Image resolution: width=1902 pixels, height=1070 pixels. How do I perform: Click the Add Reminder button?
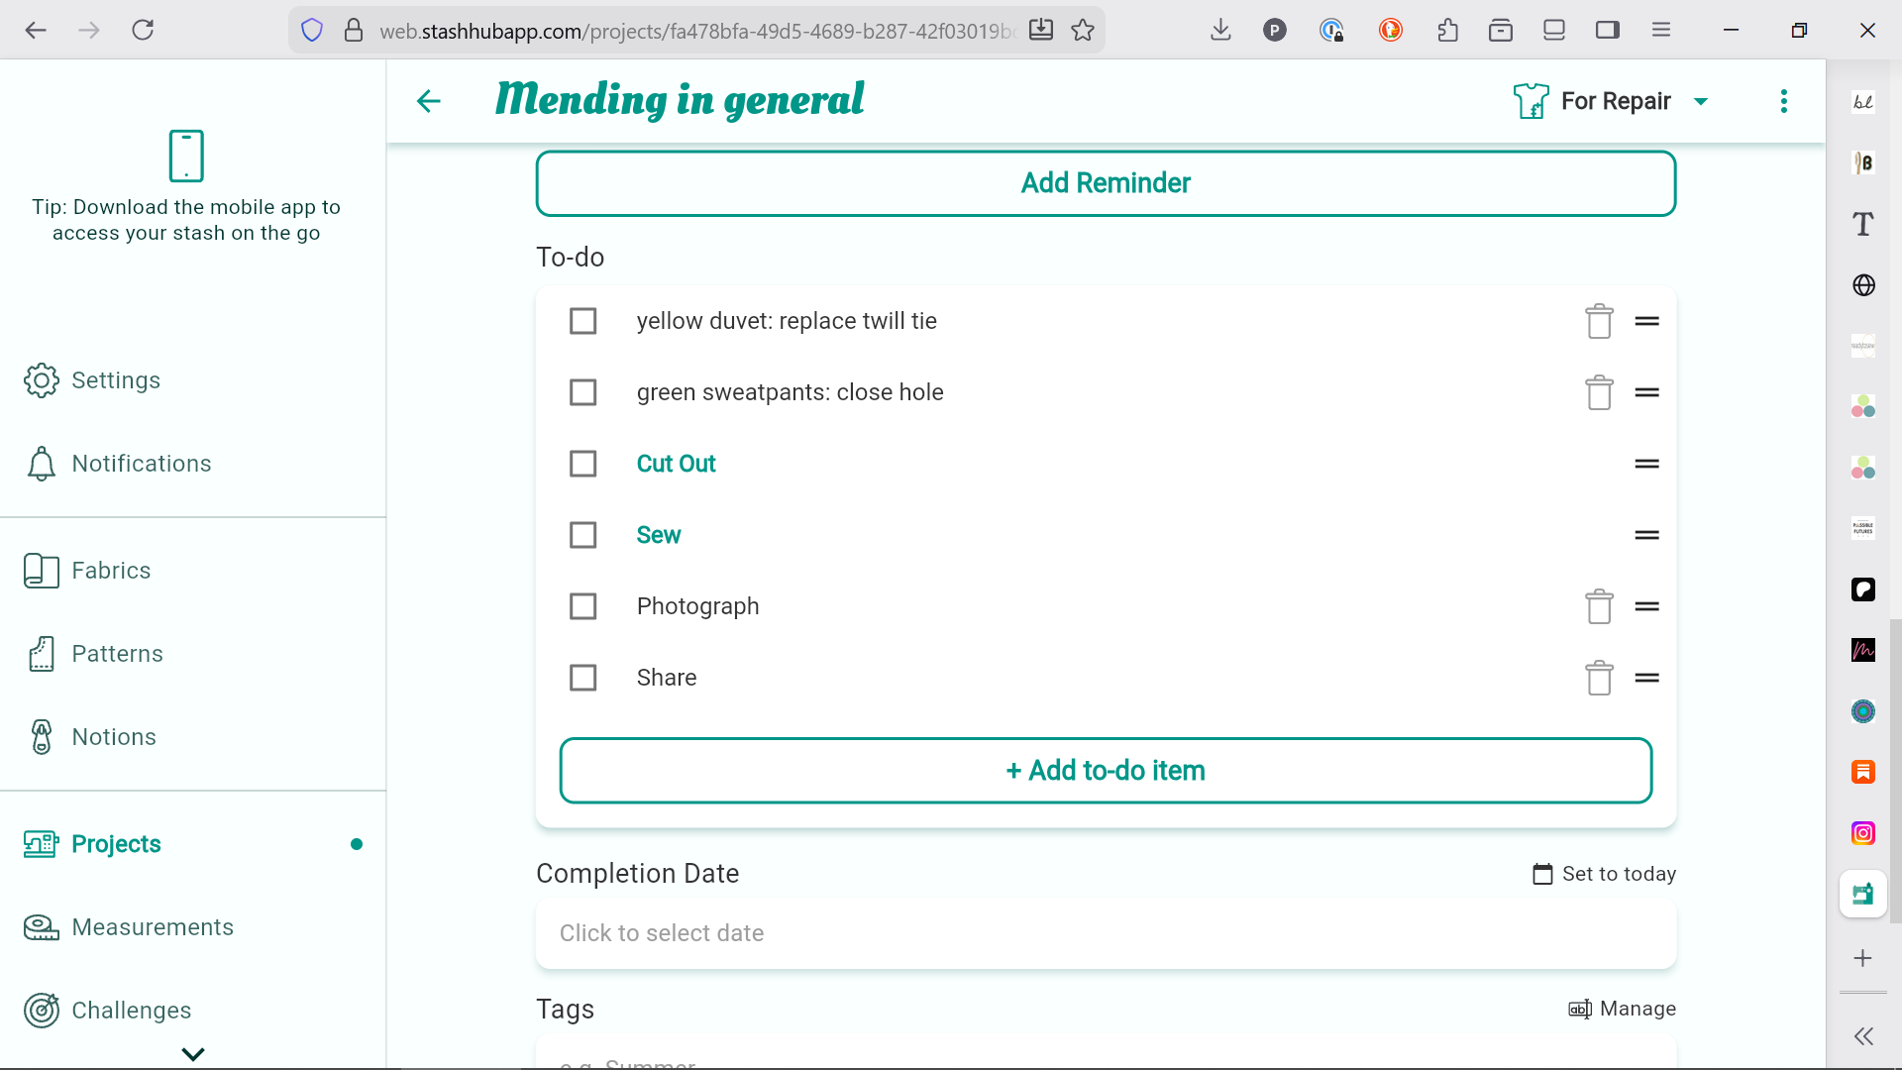pos(1106,183)
